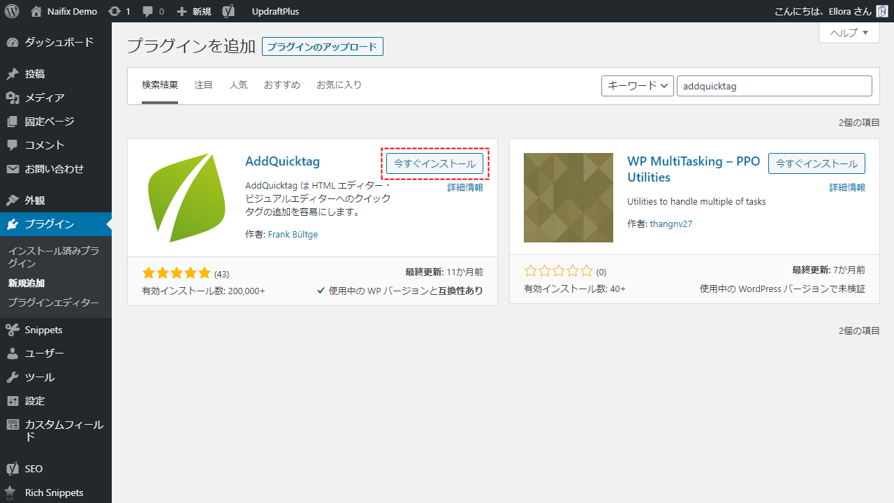Switch to the 人気 tab
894x503 pixels.
239,85
